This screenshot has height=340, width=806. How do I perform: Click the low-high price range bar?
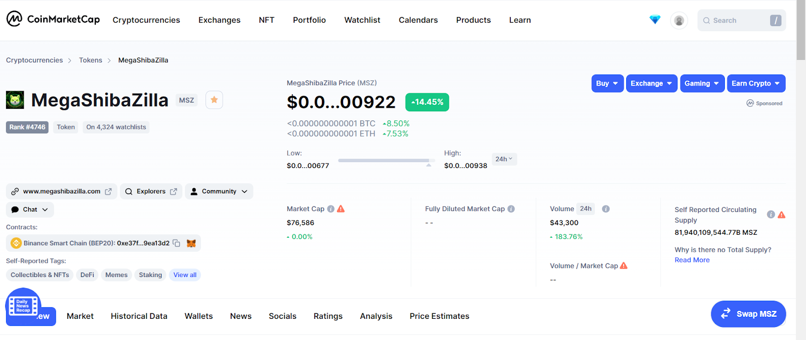click(x=386, y=161)
